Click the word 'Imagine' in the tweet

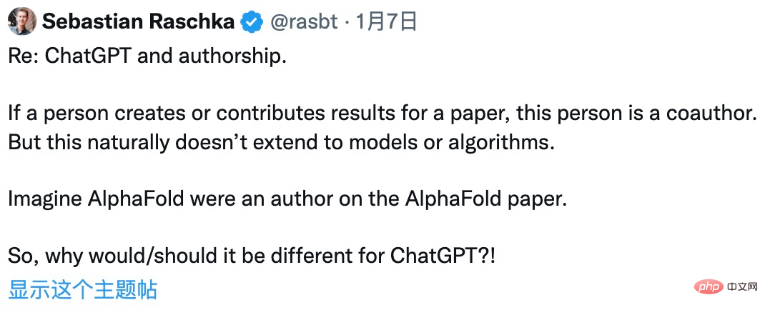pos(44,200)
